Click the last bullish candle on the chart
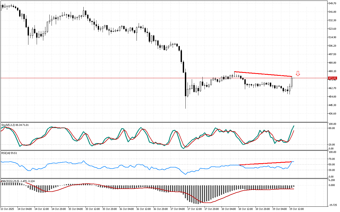340x212 pixels. point(292,82)
